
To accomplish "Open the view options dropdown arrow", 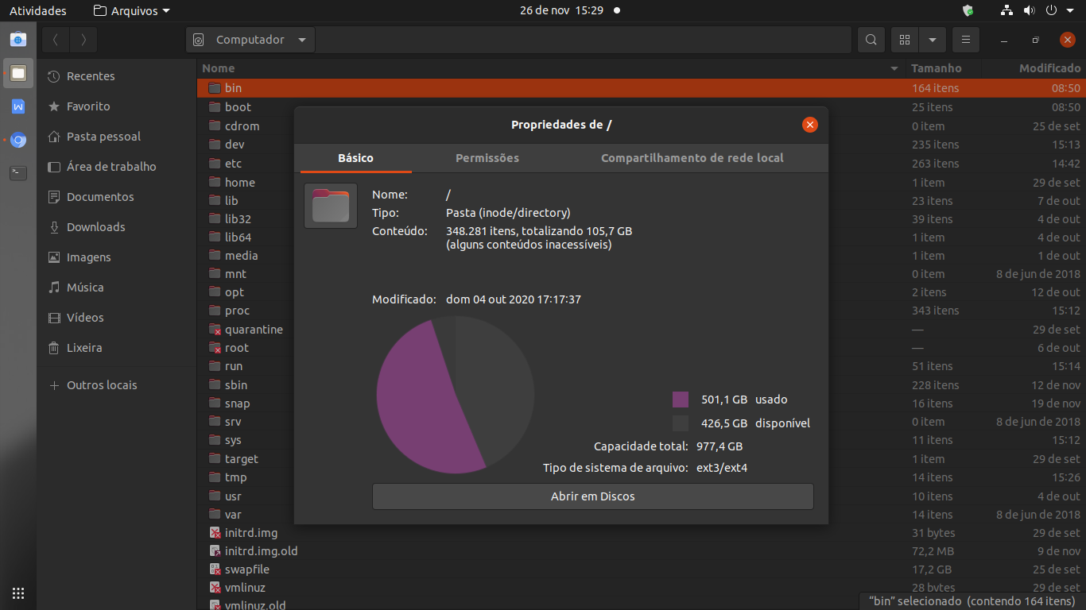I will (x=932, y=40).
